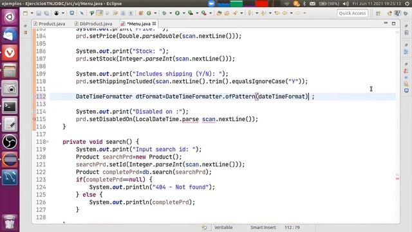
Task: Toggle Mark Occurrences highlighter button
Action: (100, 13)
